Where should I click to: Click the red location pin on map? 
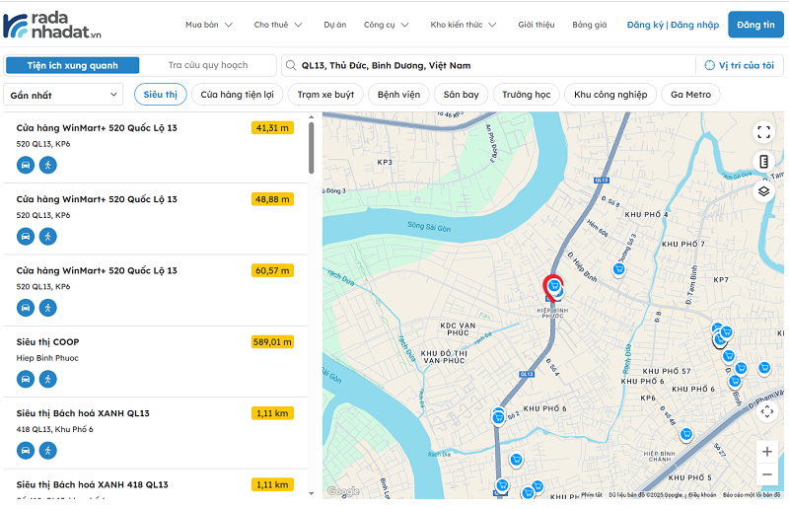point(553,286)
